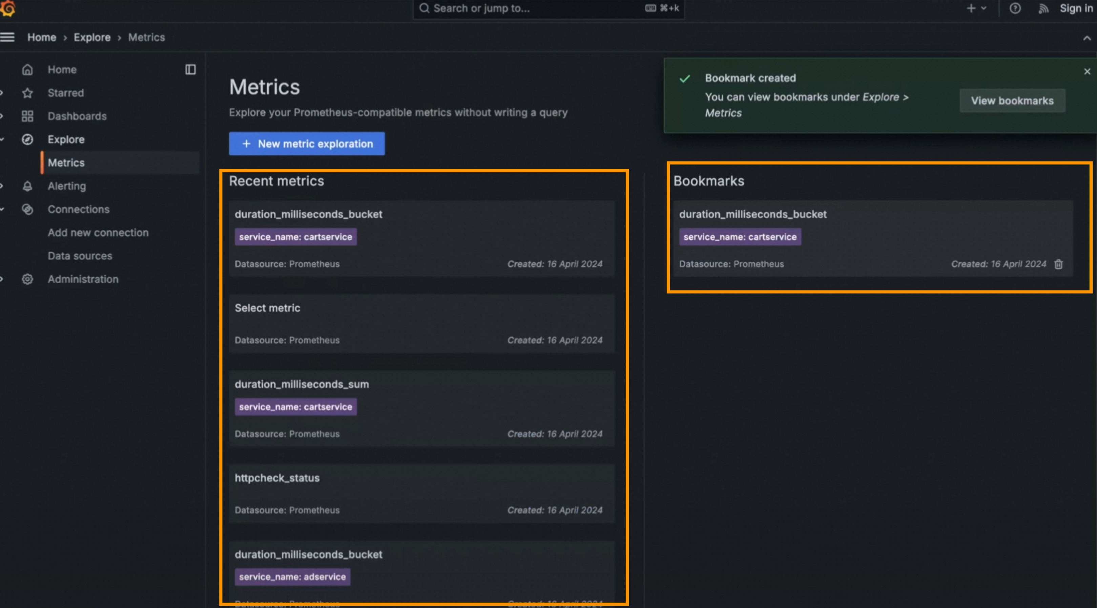Click the Administration gear icon
The width and height of the screenshot is (1097, 608).
tap(27, 279)
